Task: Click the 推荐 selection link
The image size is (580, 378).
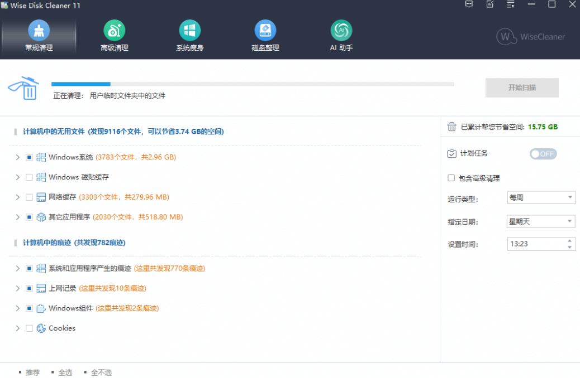Action: pos(32,372)
